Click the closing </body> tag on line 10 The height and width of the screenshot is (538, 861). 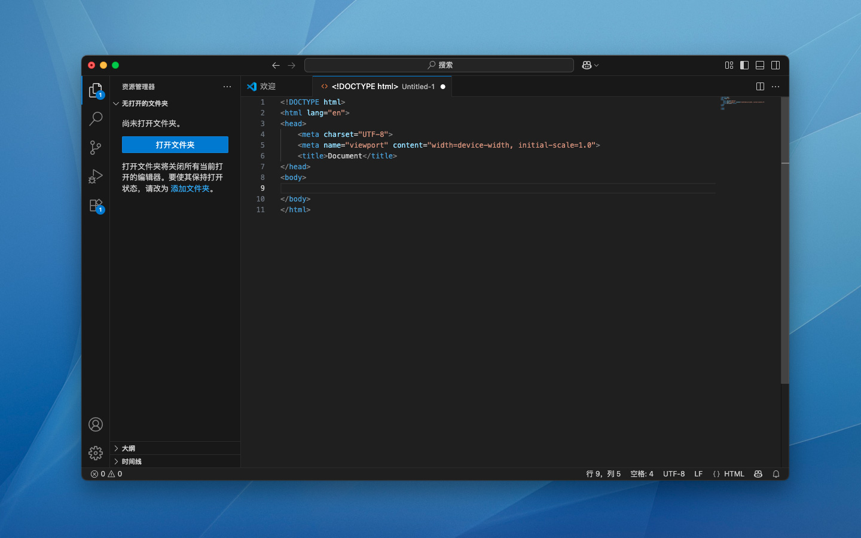[x=295, y=199]
